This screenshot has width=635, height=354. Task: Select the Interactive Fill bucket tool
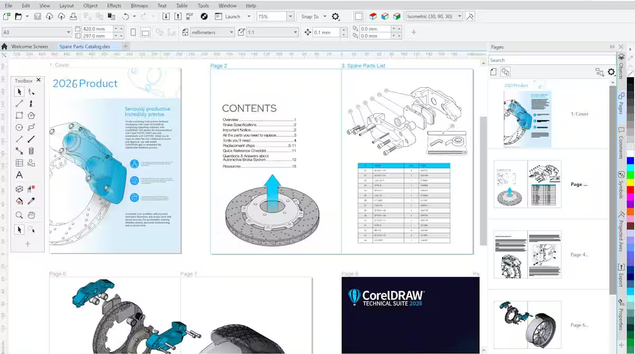click(x=19, y=201)
